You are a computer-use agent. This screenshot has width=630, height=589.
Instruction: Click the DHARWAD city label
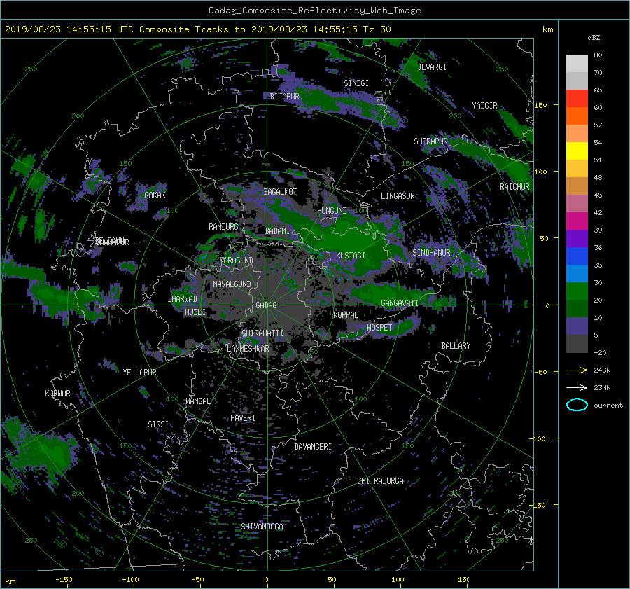click(x=183, y=299)
